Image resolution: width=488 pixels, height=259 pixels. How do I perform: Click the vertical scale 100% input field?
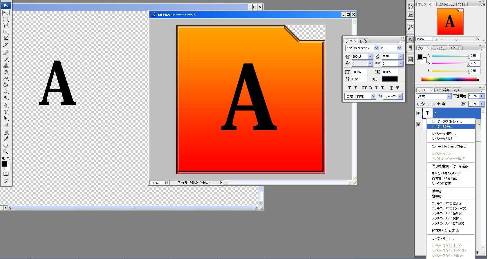359,72
